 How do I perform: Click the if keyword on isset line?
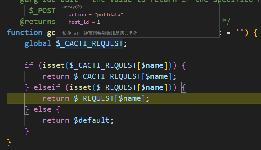coord(29,65)
